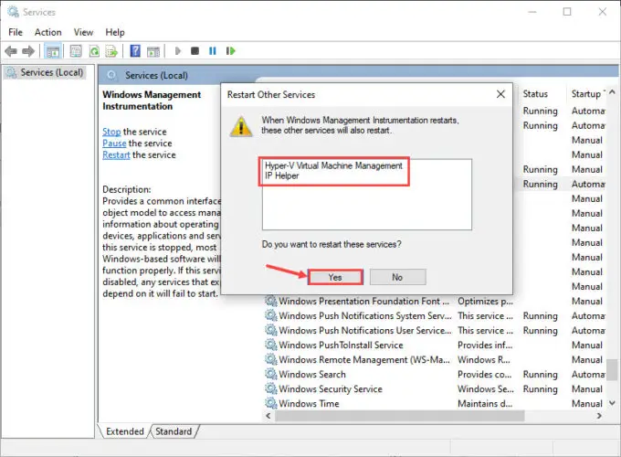The width and height of the screenshot is (621, 457).
Task: Click gear icon beside Windows Security Service
Action: [x=271, y=389]
